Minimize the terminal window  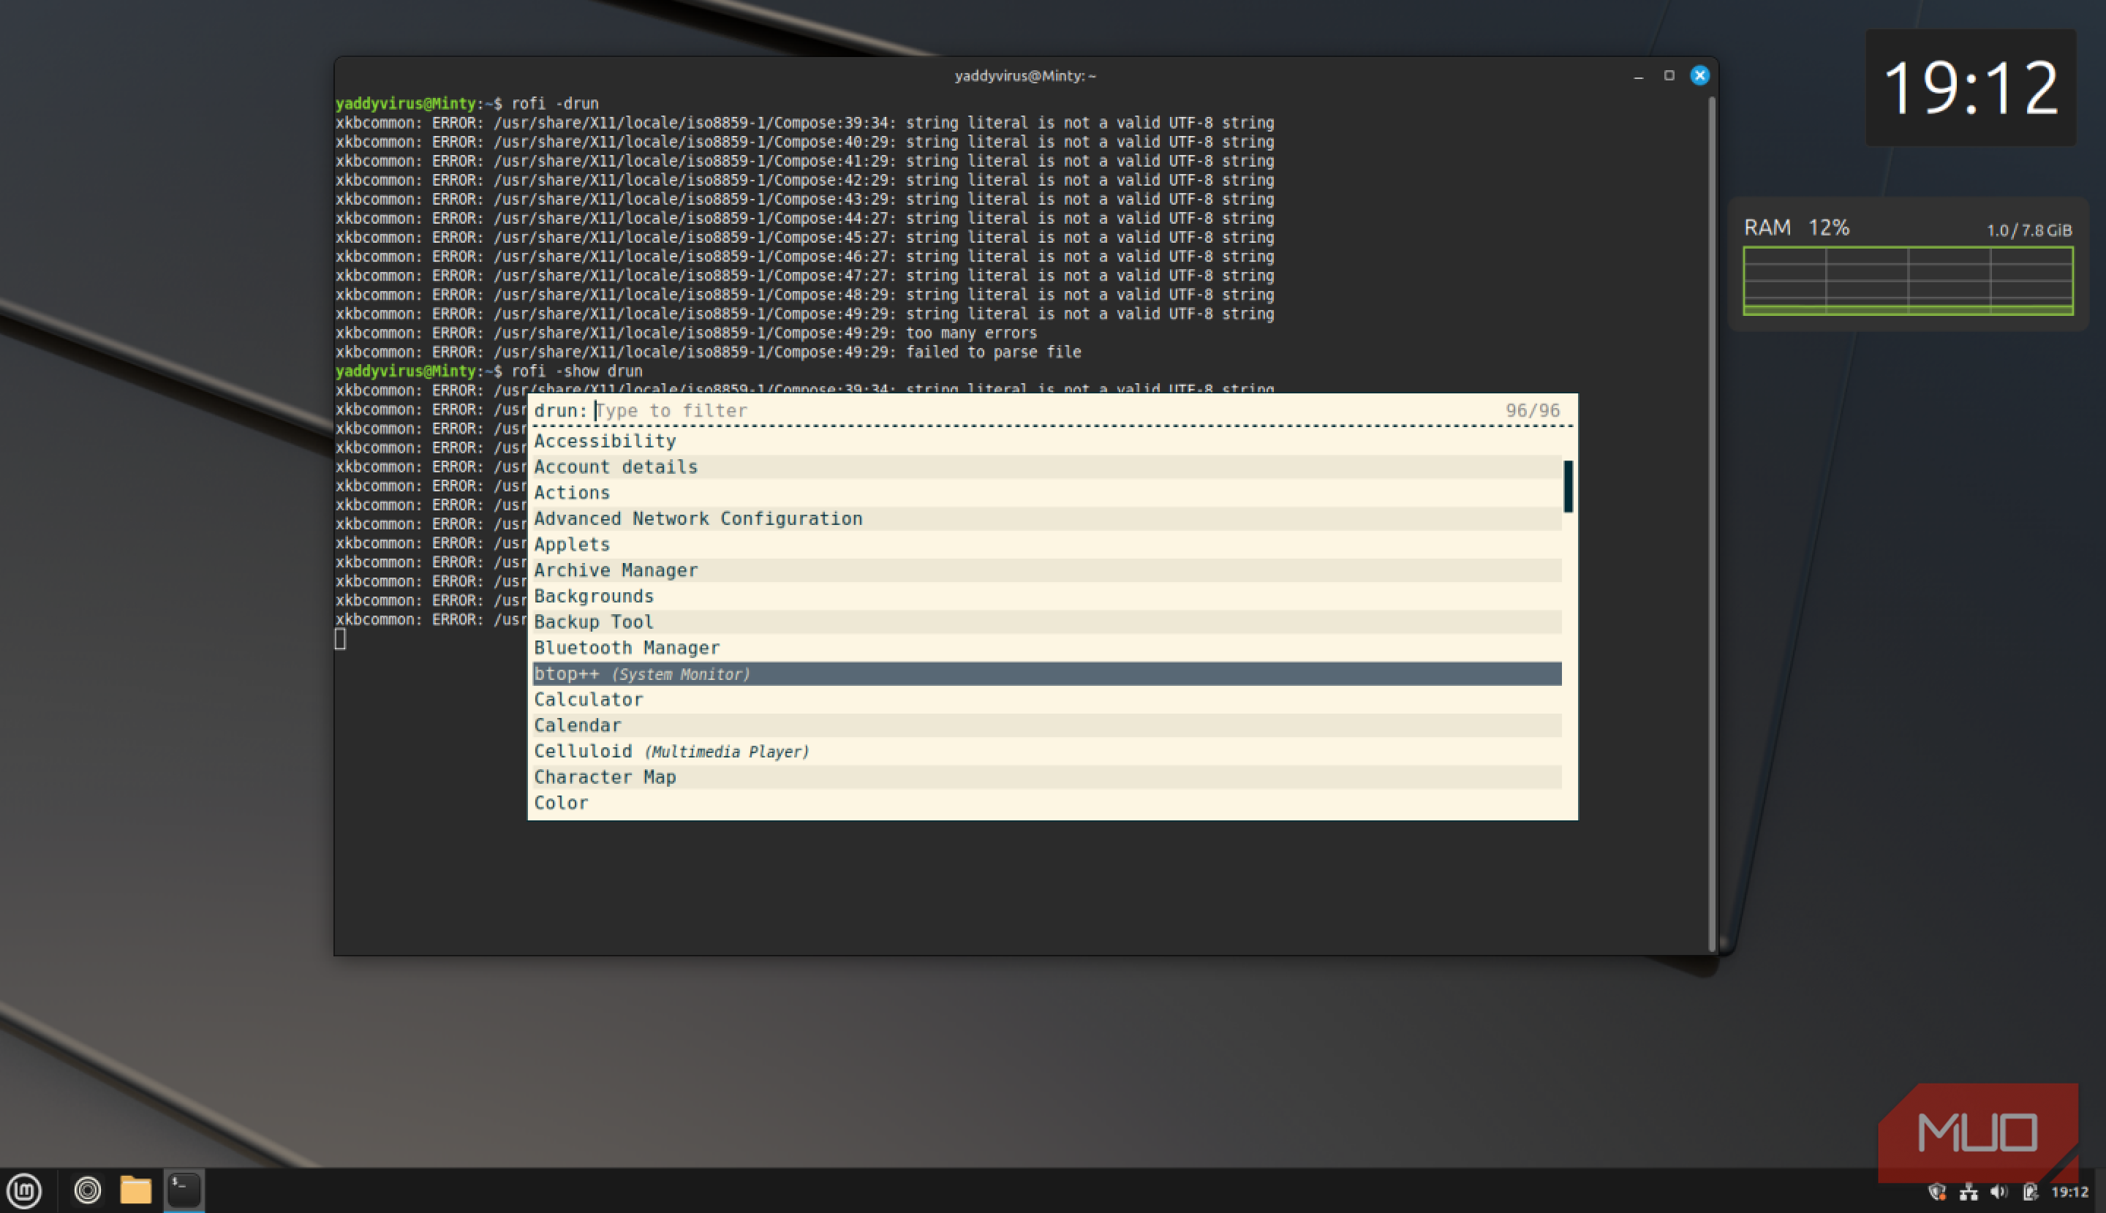coord(1639,76)
